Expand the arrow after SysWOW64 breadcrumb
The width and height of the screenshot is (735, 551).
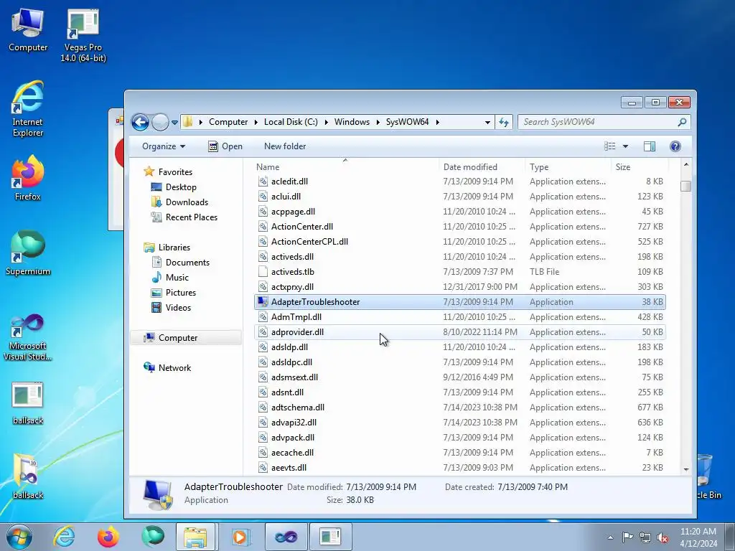click(x=438, y=122)
